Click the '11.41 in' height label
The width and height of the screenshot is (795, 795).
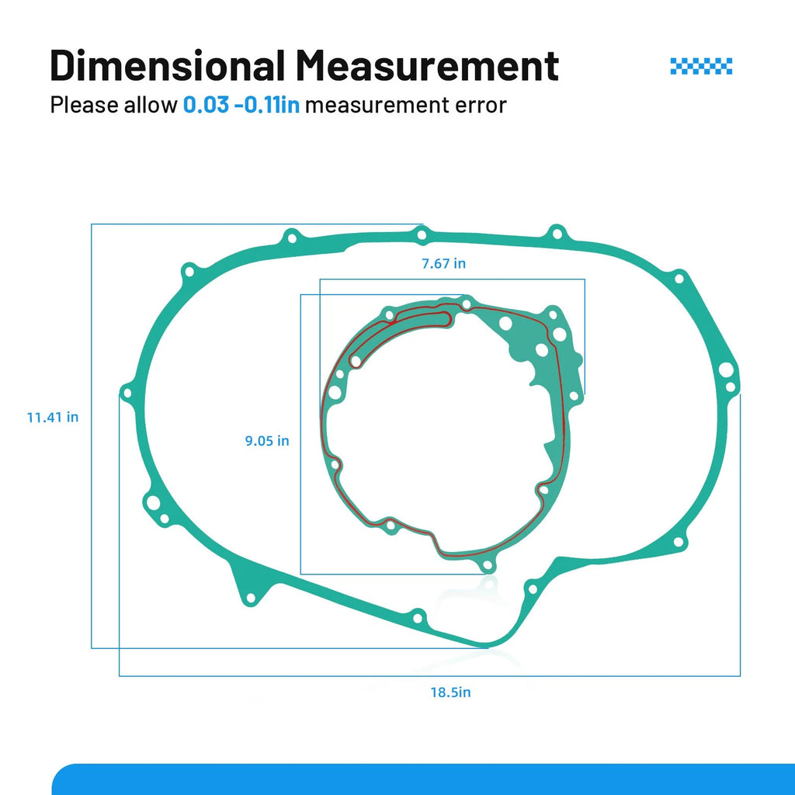coord(53,417)
